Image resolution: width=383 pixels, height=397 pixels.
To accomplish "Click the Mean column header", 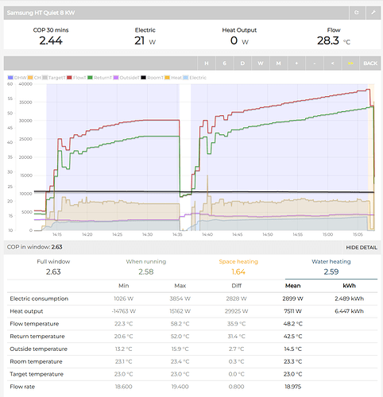I will pos(292,286).
